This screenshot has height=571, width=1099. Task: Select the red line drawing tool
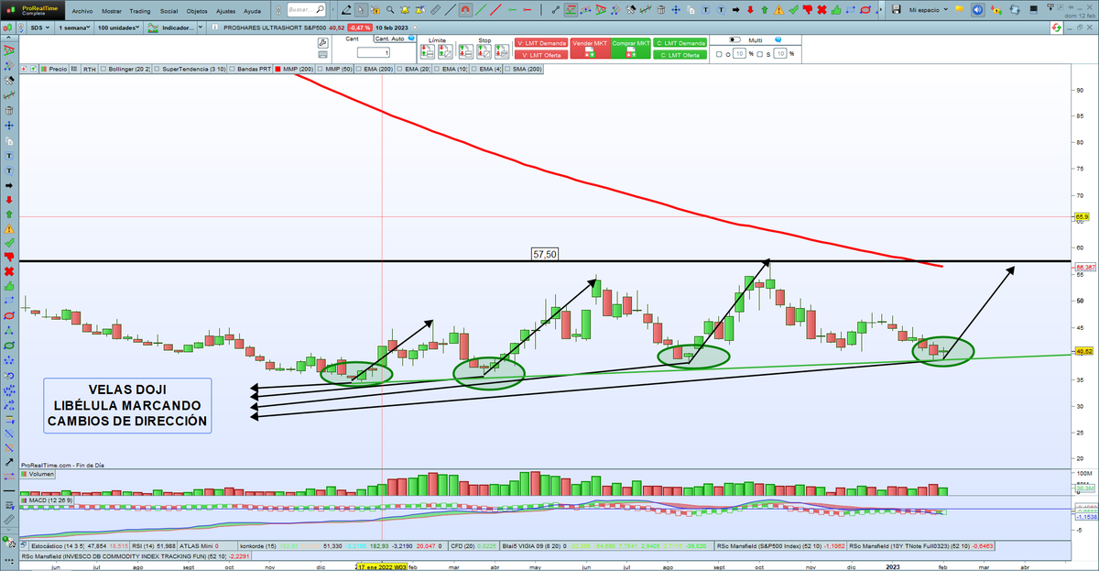[495, 9]
